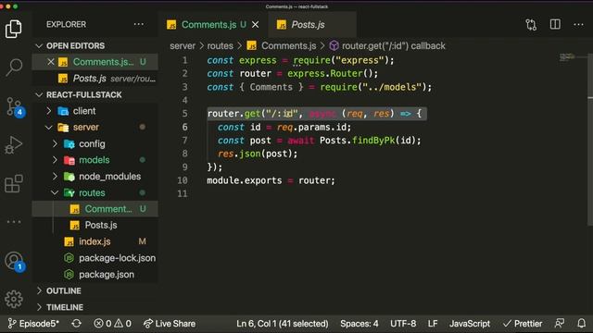Click the Episode5* git branch indicator

pos(33,324)
